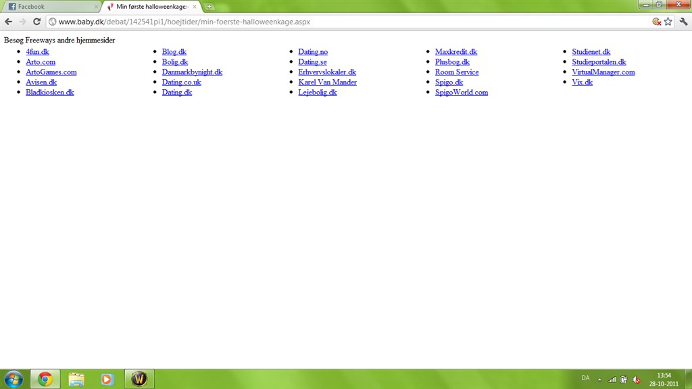Open the ArtoGames.com link
The height and width of the screenshot is (389, 692).
click(x=51, y=72)
